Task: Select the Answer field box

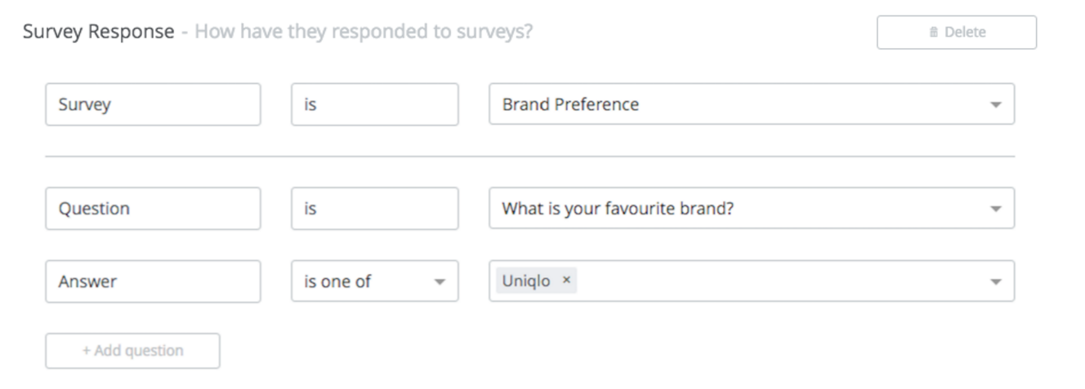Action: 154,281
